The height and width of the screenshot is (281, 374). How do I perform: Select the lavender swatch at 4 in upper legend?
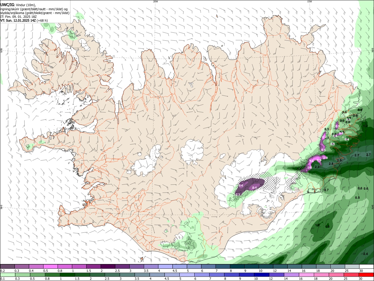tap(165, 267)
